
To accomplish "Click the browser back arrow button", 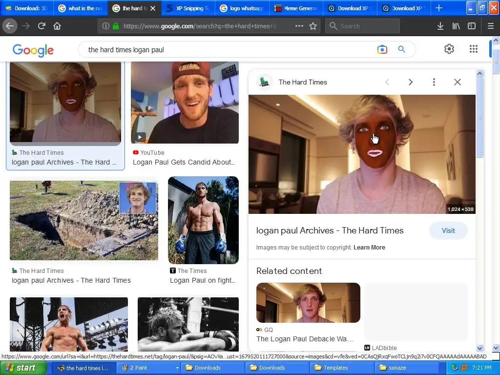I will click(10, 26).
